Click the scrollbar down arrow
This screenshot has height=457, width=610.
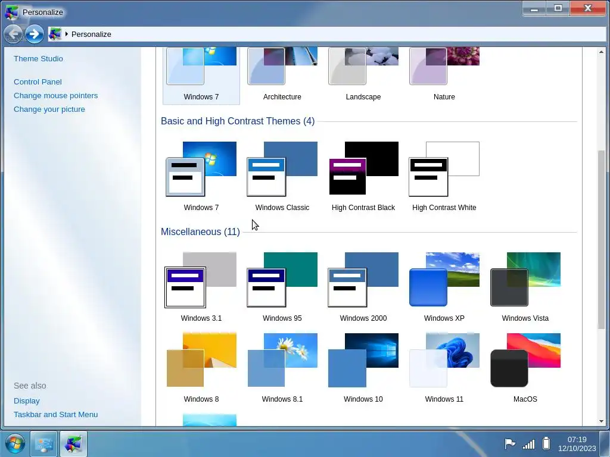click(x=602, y=421)
